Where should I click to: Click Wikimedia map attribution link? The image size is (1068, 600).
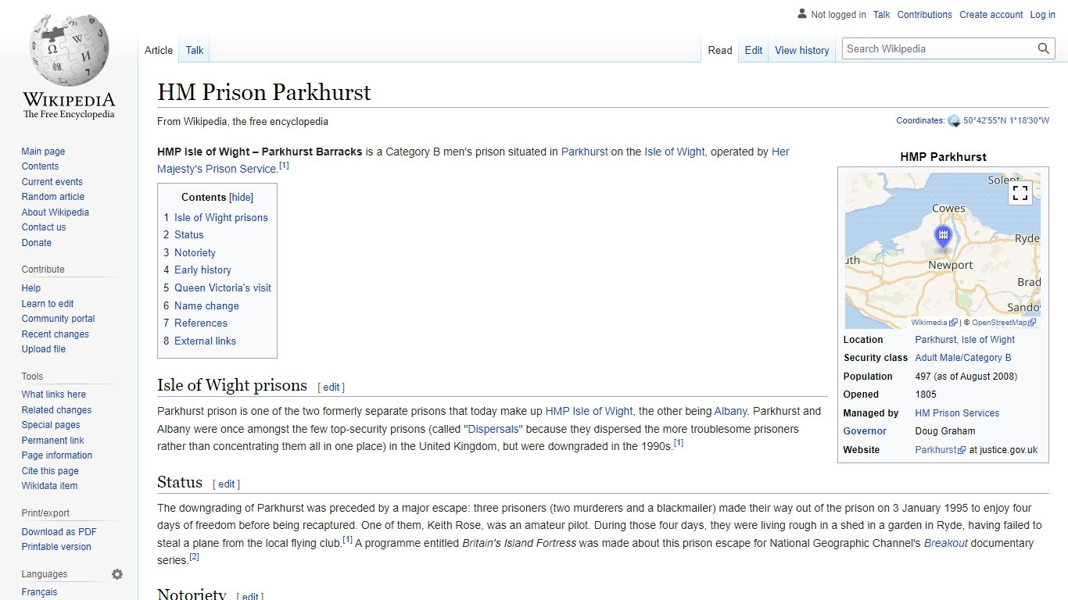[934, 323]
